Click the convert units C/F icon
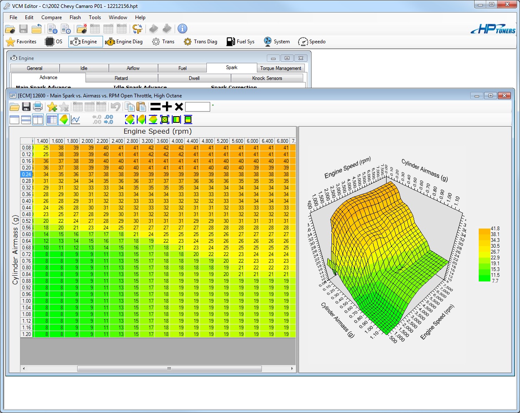Image resolution: width=520 pixels, height=413 pixels. [x=138, y=29]
